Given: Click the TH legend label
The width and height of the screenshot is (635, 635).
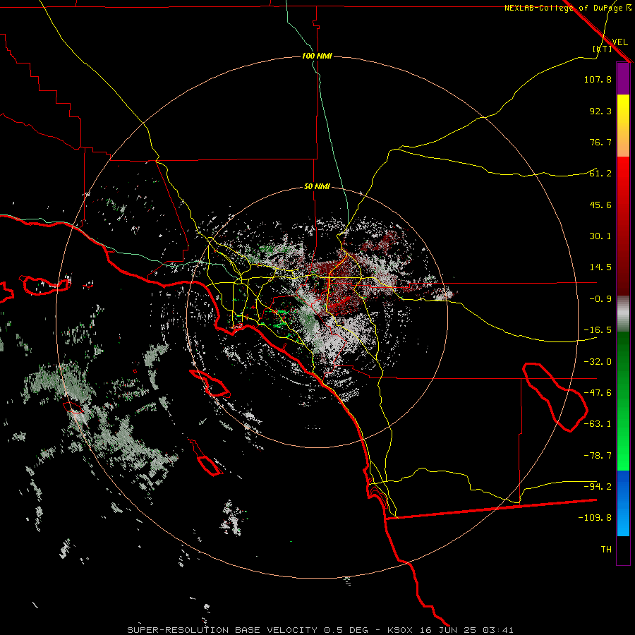Looking at the screenshot, I should click(606, 550).
